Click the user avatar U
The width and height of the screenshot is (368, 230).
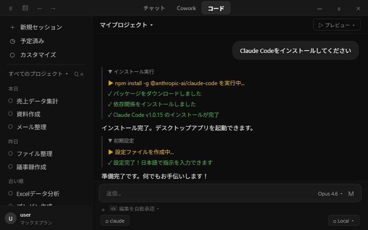tap(11, 218)
